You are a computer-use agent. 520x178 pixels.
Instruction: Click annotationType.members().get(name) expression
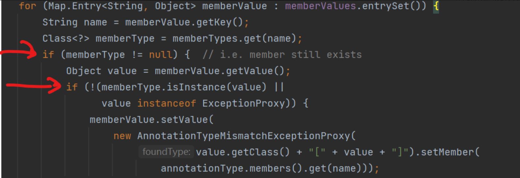pos(264,168)
